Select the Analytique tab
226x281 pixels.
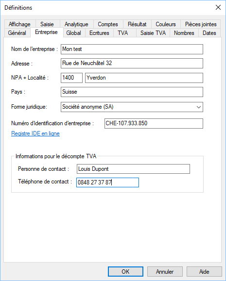[76, 24]
